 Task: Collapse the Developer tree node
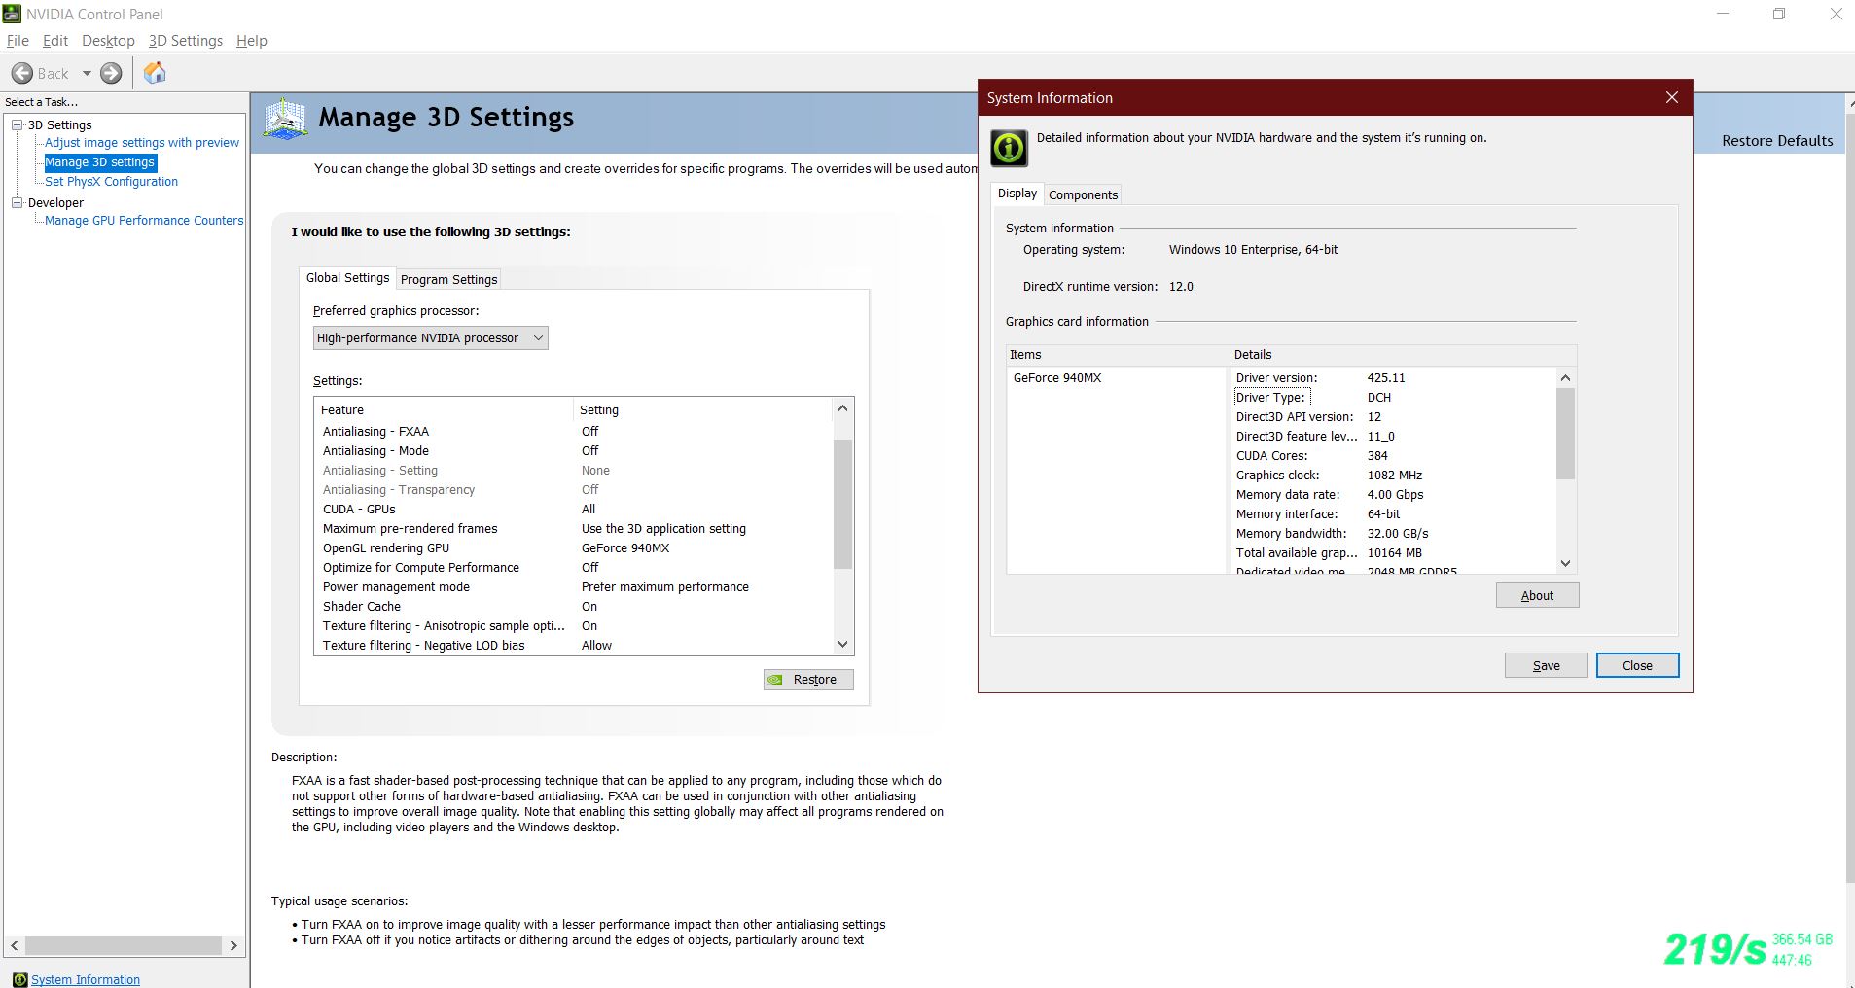tap(17, 202)
